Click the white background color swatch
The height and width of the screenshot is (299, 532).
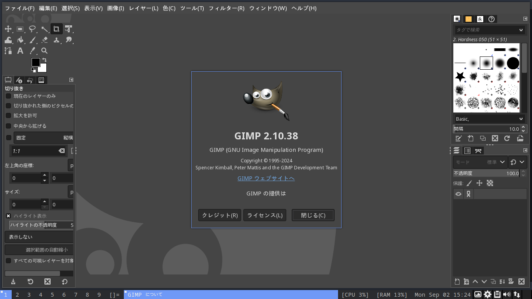coord(43,69)
